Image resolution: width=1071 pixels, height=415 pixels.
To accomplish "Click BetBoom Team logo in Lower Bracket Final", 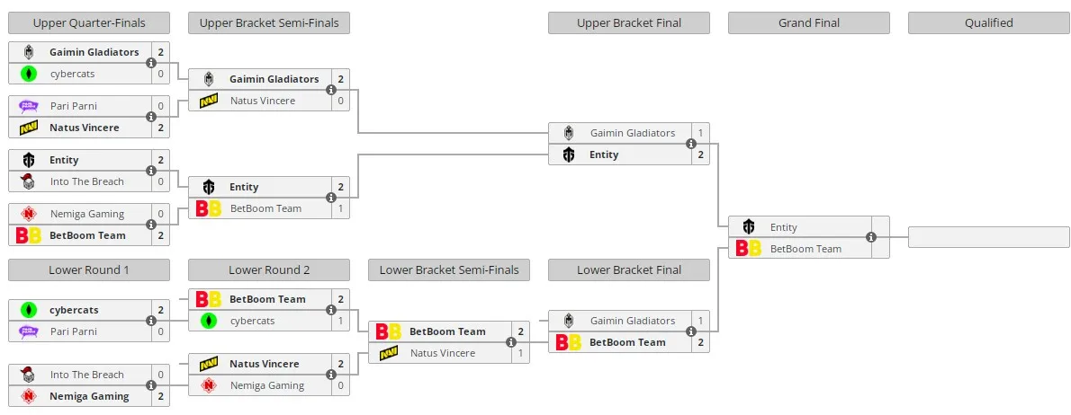I will pyautogui.click(x=568, y=342).
